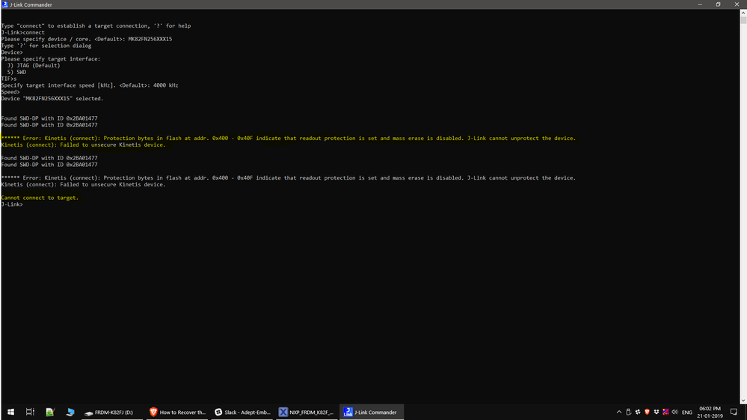Image resolution: width=747 pixels, height=420 pixels.
Task: Open the Windows Start menu
Action: click(10, 412)
